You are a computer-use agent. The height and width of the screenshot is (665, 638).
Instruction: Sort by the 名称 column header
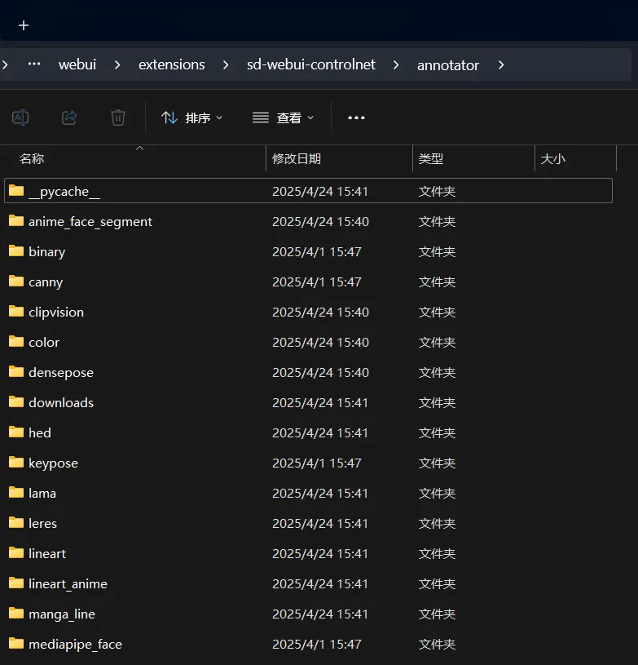(x=33, y=159)
